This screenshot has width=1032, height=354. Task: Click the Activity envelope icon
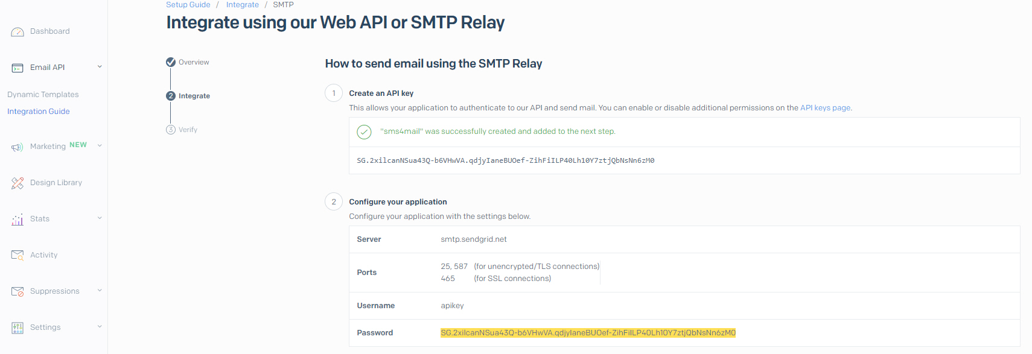coord(18,256)
